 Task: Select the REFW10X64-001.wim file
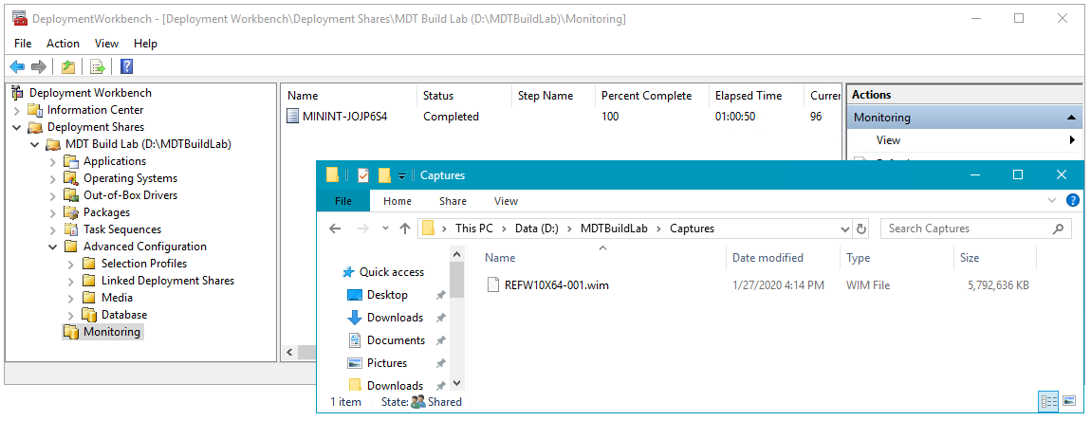(556, 284)
